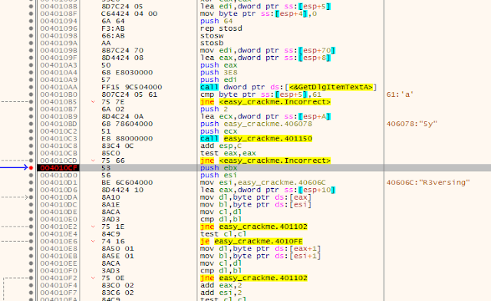This screenshot has height=301, width=491.
Task: Select the highlighted address 004010CF
Action: 58,168
